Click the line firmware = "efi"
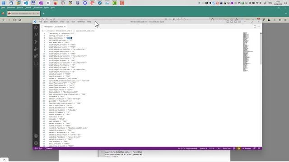The image size is (289, 162). point(56,96)
